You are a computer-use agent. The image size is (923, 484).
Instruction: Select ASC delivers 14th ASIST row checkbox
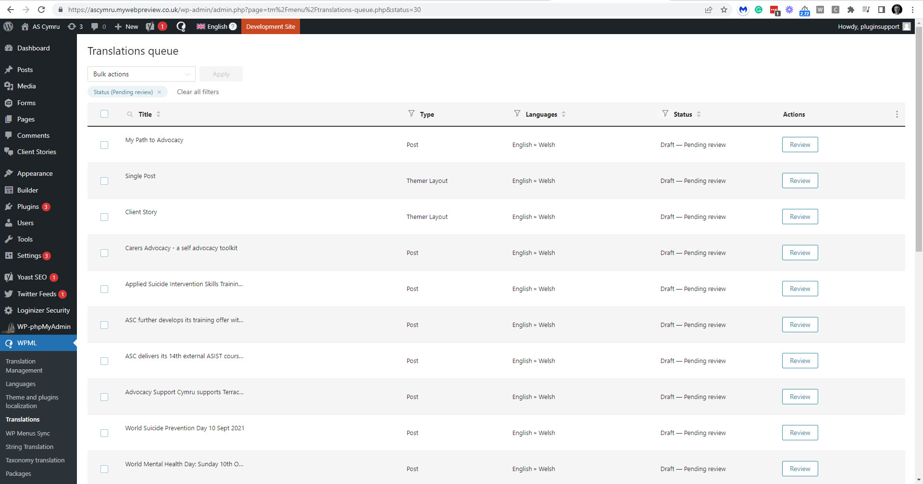[104, 361]
